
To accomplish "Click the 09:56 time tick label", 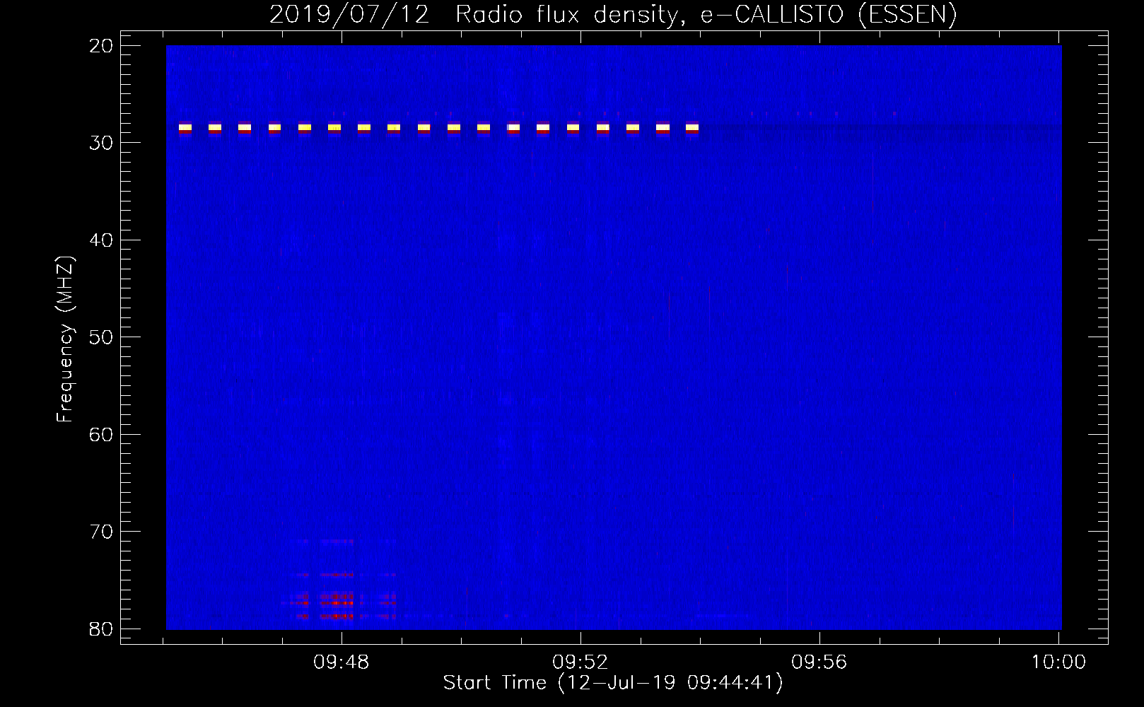I will [819, 662].
